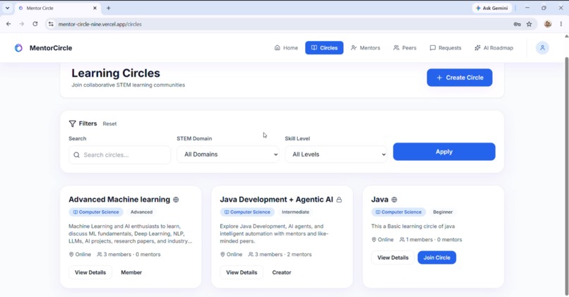569x297 pixels.
Task: Click Computer Science tag on Java card
Action: click(398, 212)
